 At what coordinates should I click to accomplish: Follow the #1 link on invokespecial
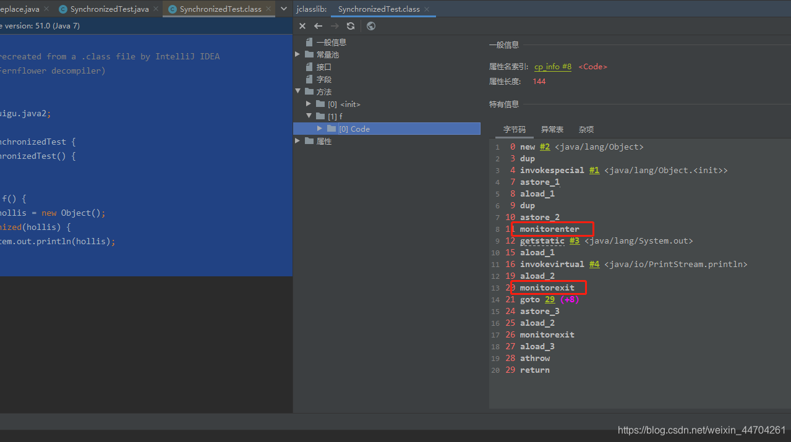594,170
